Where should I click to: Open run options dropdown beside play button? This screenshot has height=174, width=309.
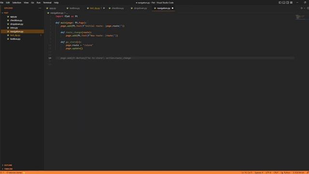[x=305, y=8]
